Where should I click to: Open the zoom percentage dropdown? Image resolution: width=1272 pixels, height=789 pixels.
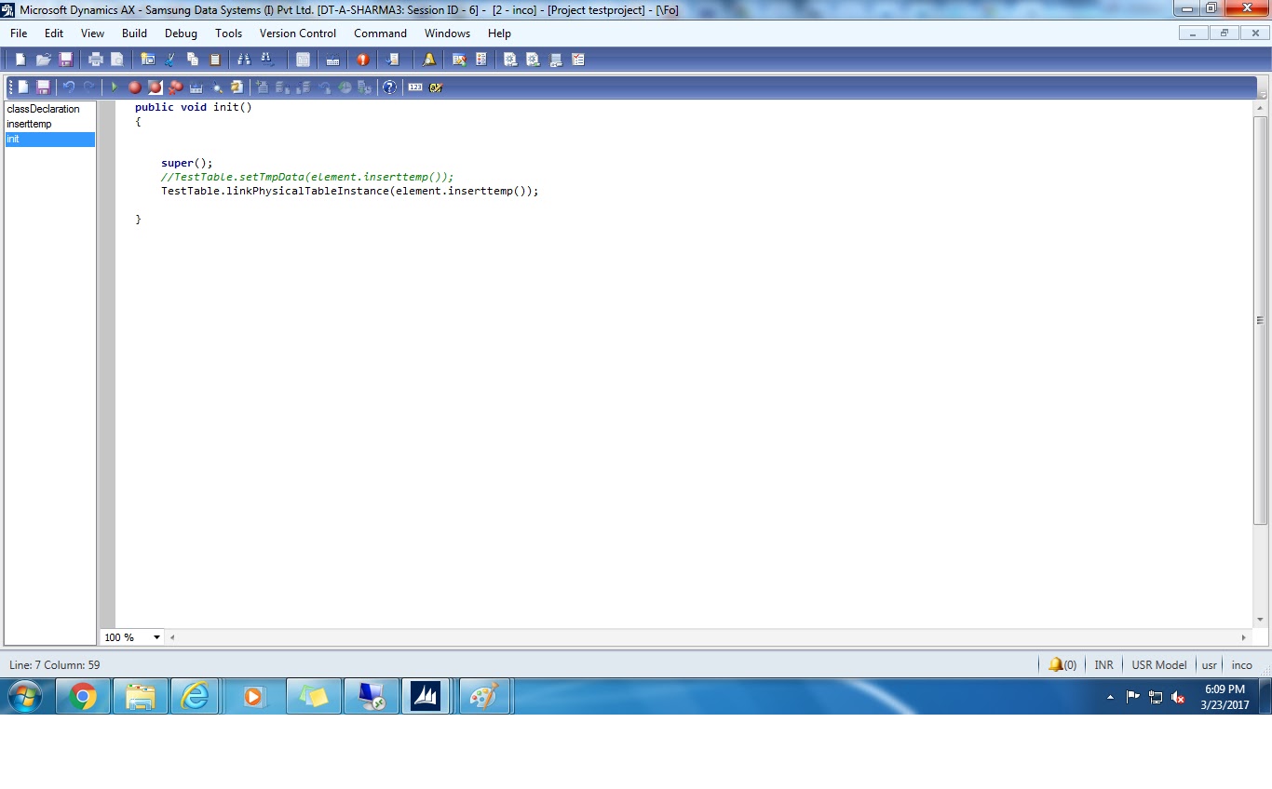point(156,636)
